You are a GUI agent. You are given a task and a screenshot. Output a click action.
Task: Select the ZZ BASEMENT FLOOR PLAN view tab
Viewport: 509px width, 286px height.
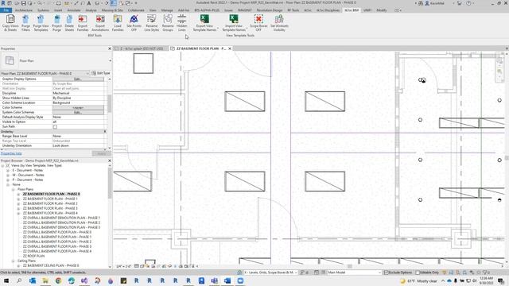tap(201, 48)
